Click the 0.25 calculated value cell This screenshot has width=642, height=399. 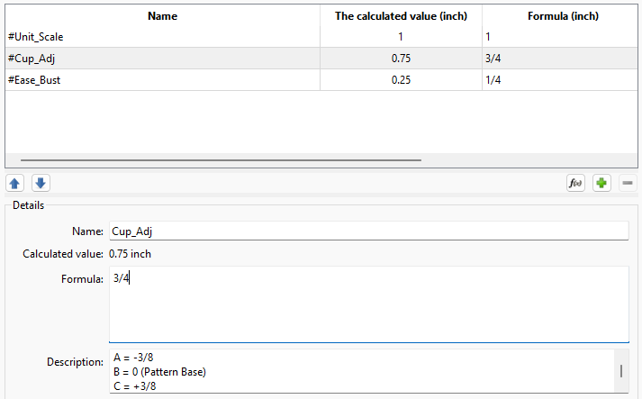401,80
